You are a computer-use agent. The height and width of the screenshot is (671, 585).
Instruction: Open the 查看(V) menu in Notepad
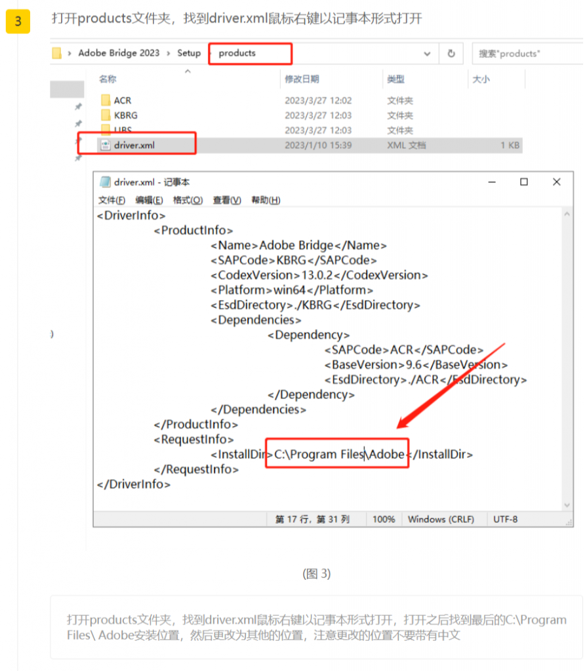point(227,200)
